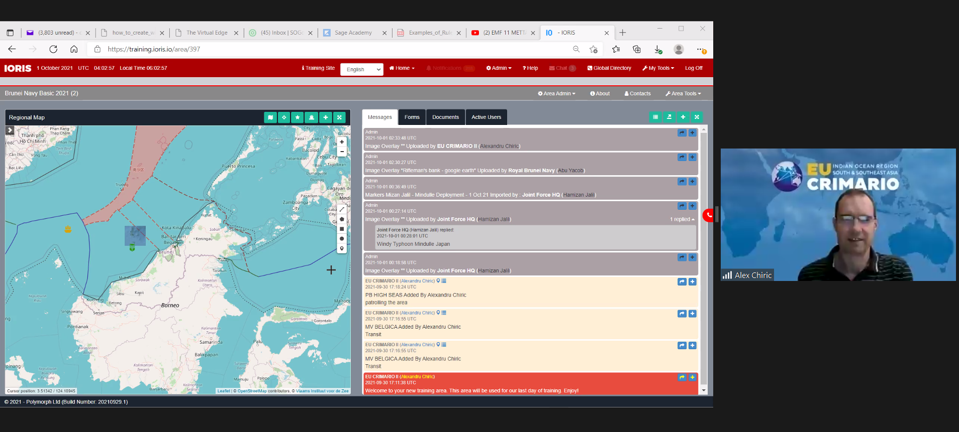Open the Area Tools dropdown
The height and width of the screenshot is (432, 959).
tap(683, 94)
